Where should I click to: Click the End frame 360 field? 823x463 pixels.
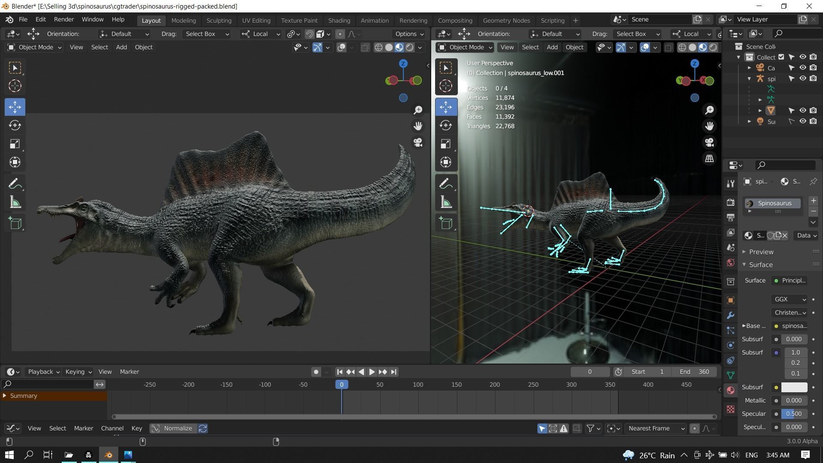click(694, 372)
